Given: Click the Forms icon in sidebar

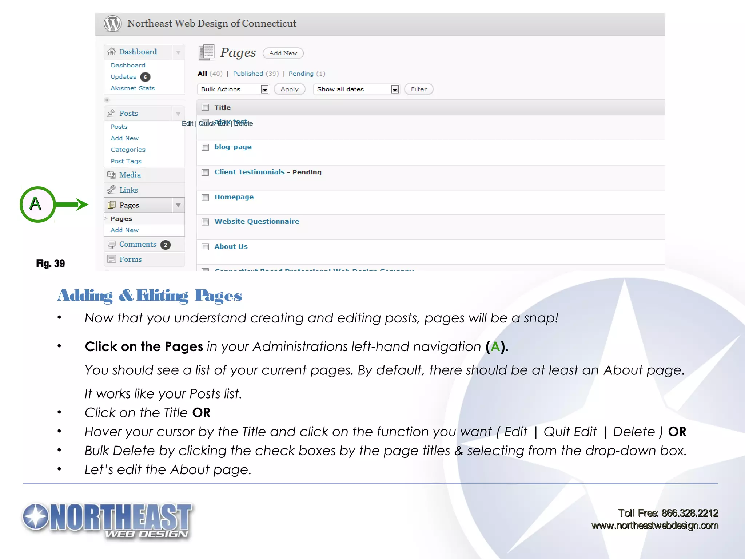Looking at the screenshot, I should (x=111, y=259).
